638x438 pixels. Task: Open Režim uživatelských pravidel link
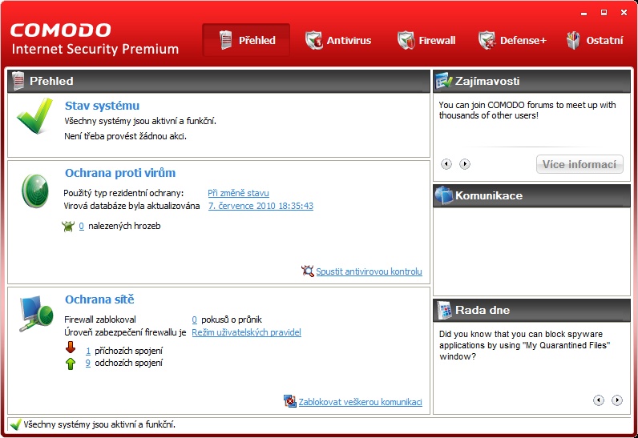[247, 332]
